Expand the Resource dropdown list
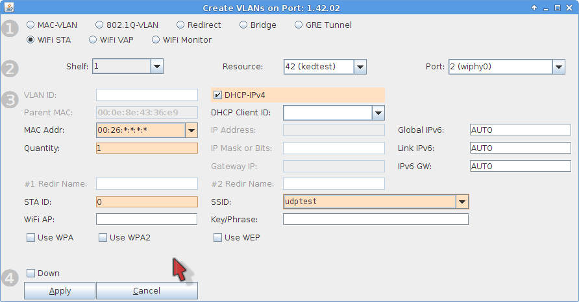Screen dimensions: 579x302 coord(360,67)
